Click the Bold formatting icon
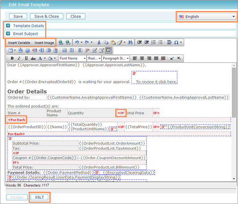The image size is (238, 204). coord(12,58)
